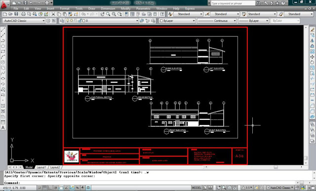Select the Ellipse draw tool
This screenshot has height=191, width=316.
click(x=3, y=78)
